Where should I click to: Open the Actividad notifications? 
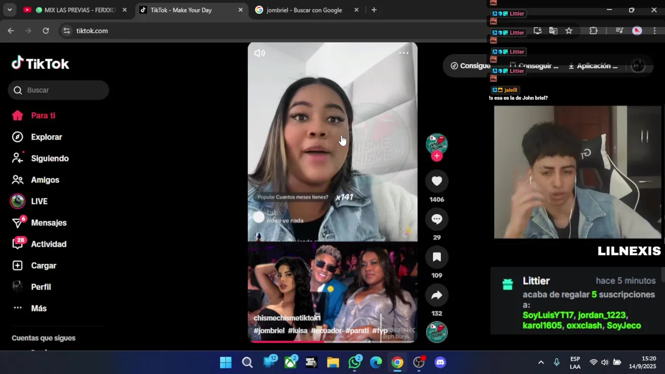tap(39, 244)
